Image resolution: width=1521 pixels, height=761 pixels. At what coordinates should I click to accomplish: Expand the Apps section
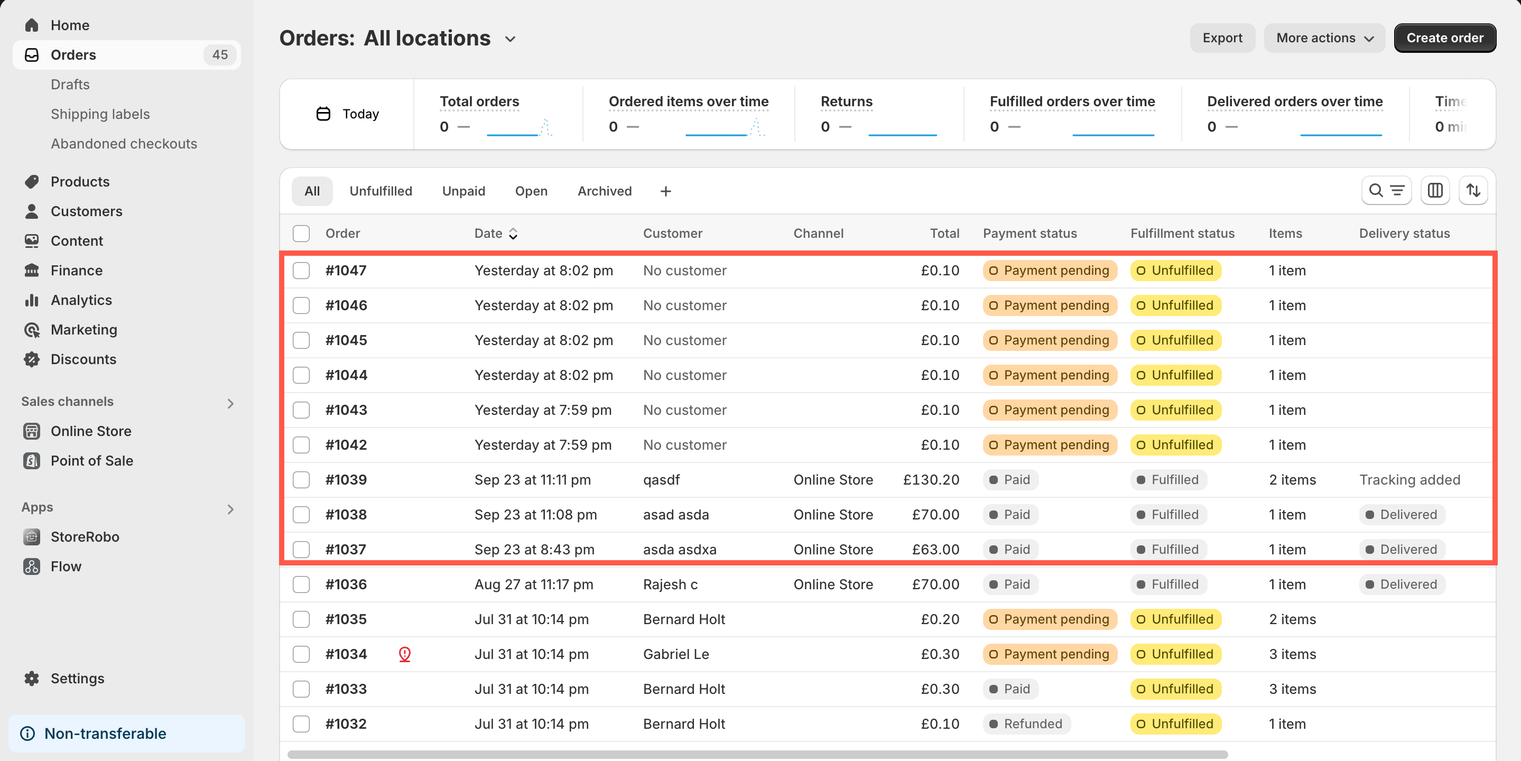pyautogui.click(x=230, y=509)
